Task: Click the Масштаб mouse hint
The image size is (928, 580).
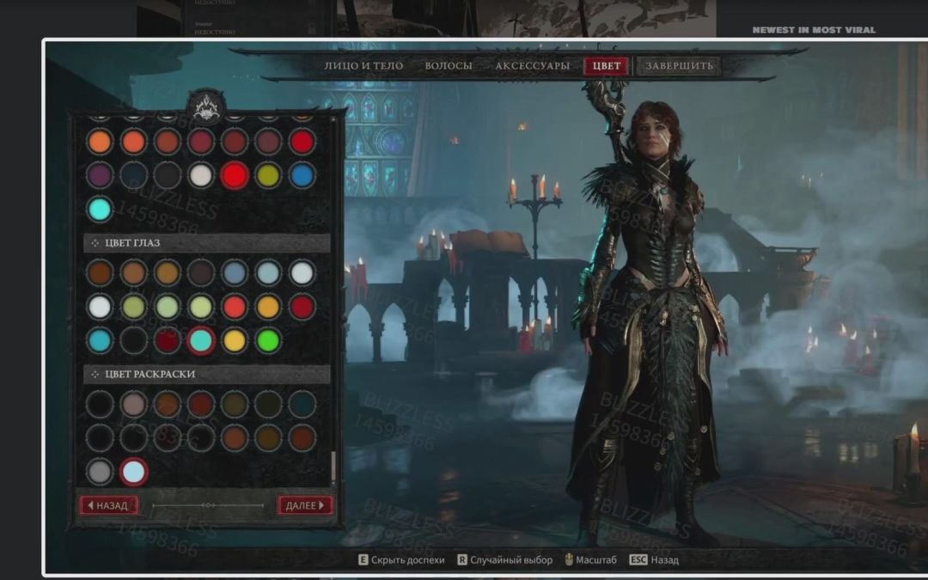Action: tap(590, 560)
